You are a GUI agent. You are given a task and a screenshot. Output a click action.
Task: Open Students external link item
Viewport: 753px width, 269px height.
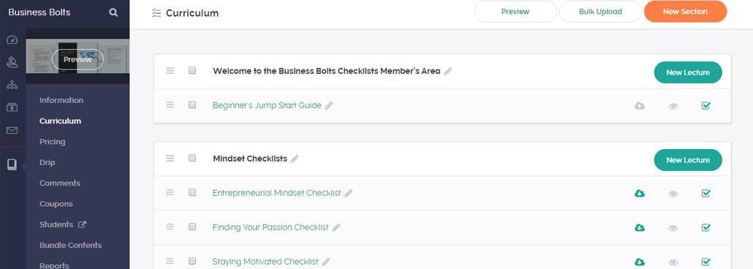pyautogui.click(x=63, y=224)
